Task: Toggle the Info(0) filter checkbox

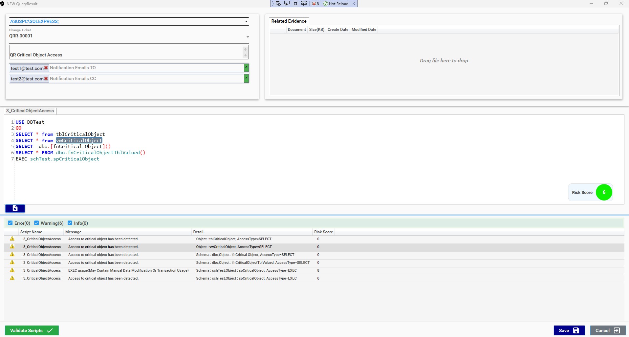Action: click(70, 223)
